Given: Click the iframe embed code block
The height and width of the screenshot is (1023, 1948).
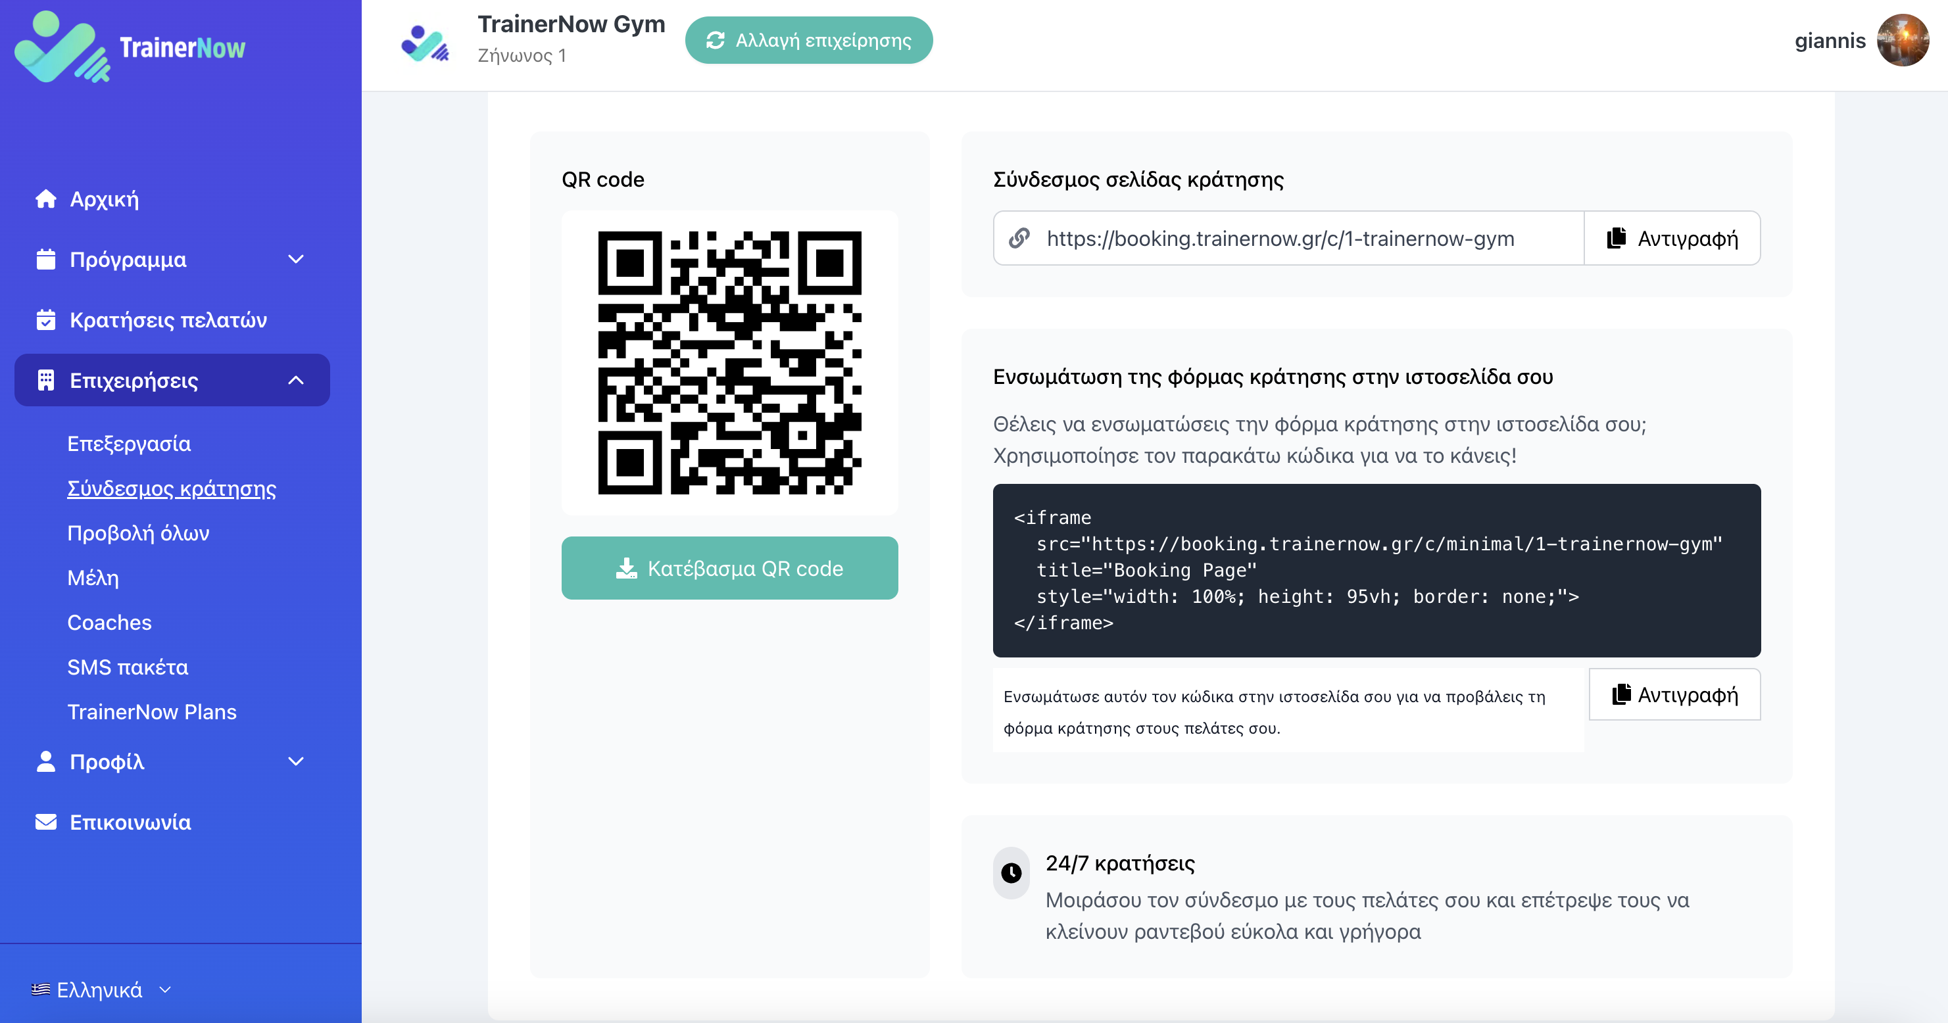Looking at the screenshot, I should pyautogui.click(x=1376, y=570).
